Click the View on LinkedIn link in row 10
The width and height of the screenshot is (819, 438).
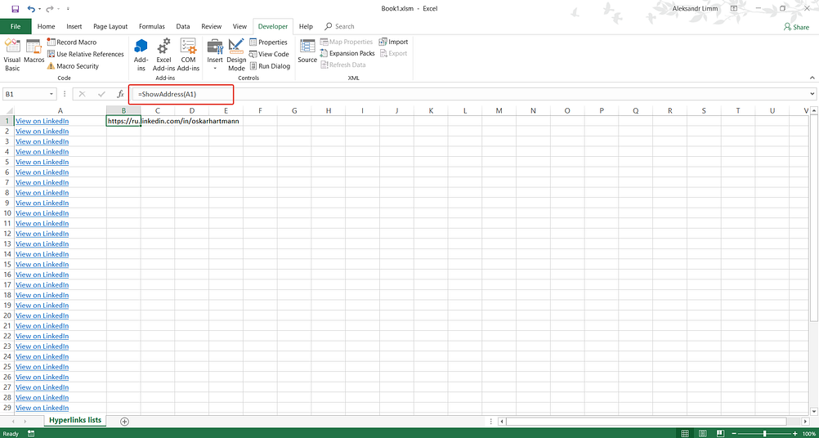click(x=43, y=213)
